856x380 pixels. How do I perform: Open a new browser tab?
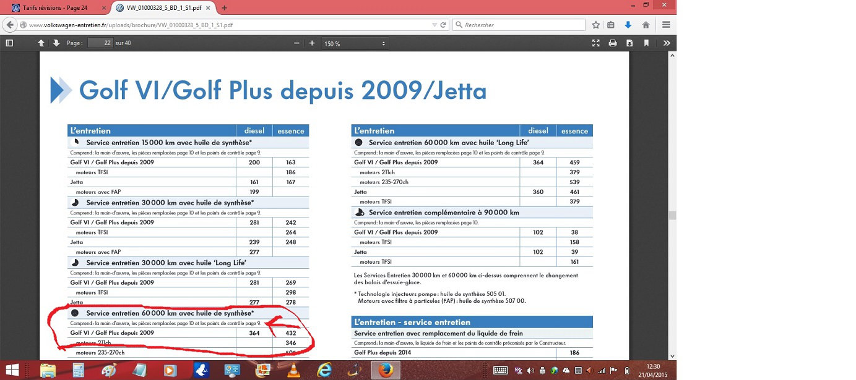pos(224,8)
